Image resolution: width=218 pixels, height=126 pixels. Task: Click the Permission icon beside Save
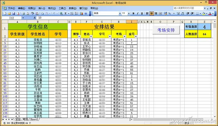[x=18, y=14]
